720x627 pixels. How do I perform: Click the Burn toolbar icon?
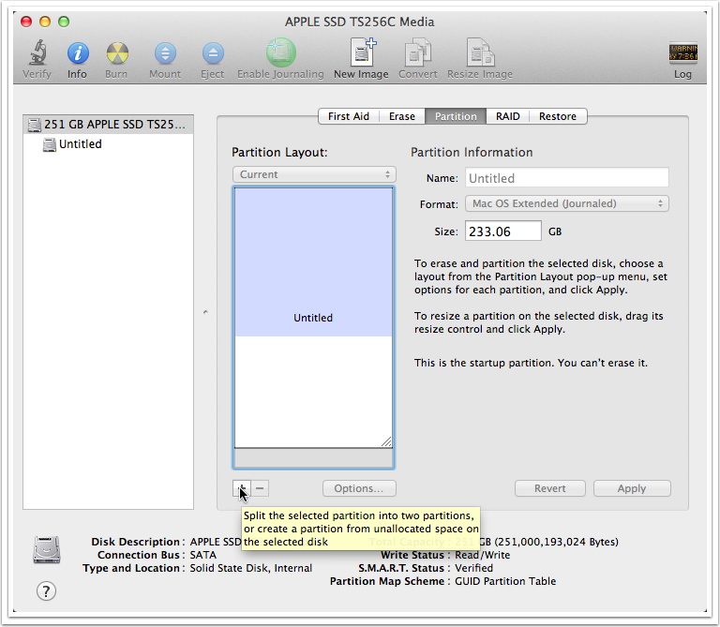point(117,53)
